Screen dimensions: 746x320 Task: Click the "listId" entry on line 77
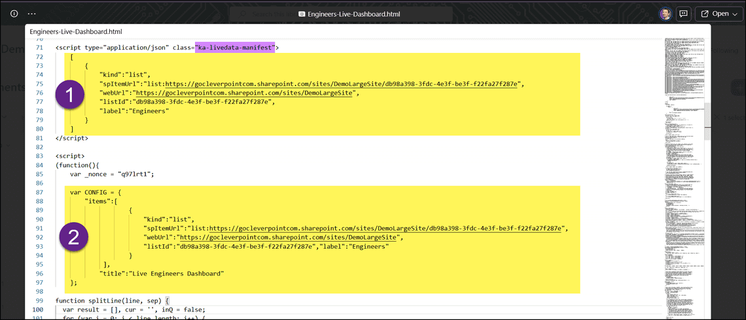187,102
